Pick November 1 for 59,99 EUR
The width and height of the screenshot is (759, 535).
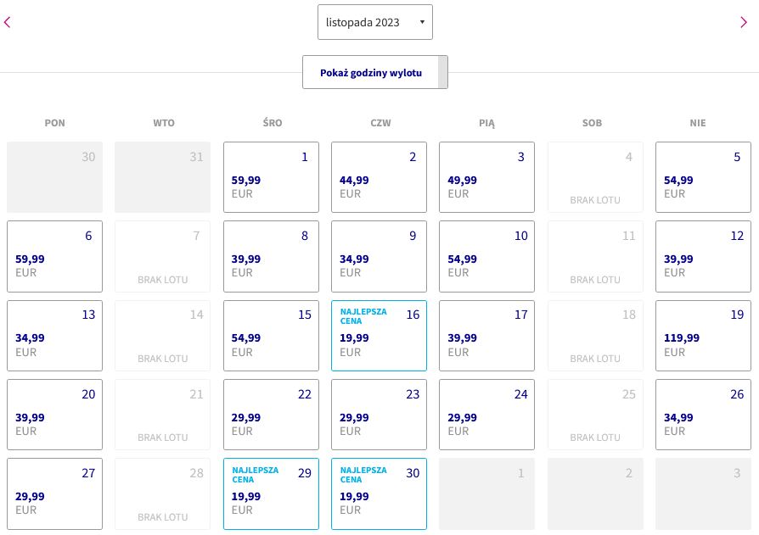[x=271, y=177]
